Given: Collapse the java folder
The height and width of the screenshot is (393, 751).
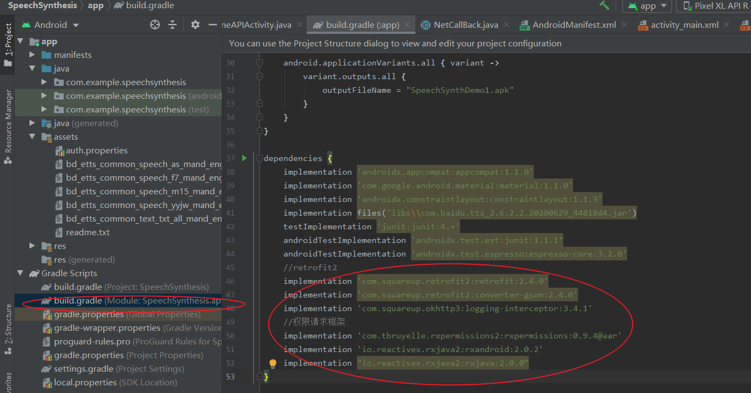Looking at the screenshot, I should [32, 69].
